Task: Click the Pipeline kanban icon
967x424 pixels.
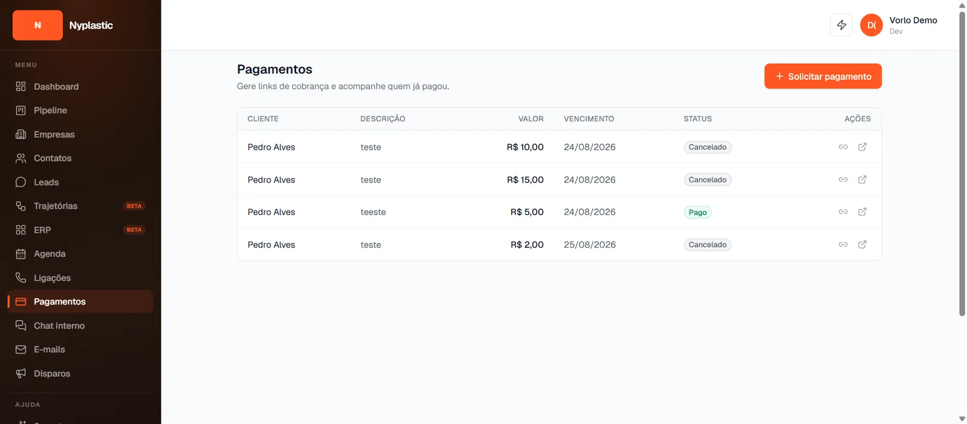Action: coord(21,111)
